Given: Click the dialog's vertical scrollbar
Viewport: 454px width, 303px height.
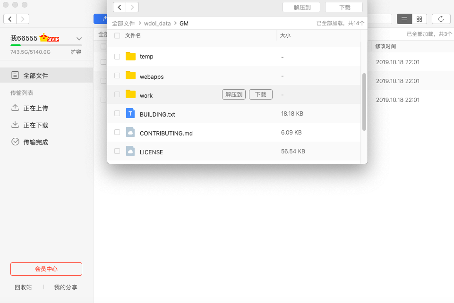Looking at the screenshot, I should pos(364,101).
